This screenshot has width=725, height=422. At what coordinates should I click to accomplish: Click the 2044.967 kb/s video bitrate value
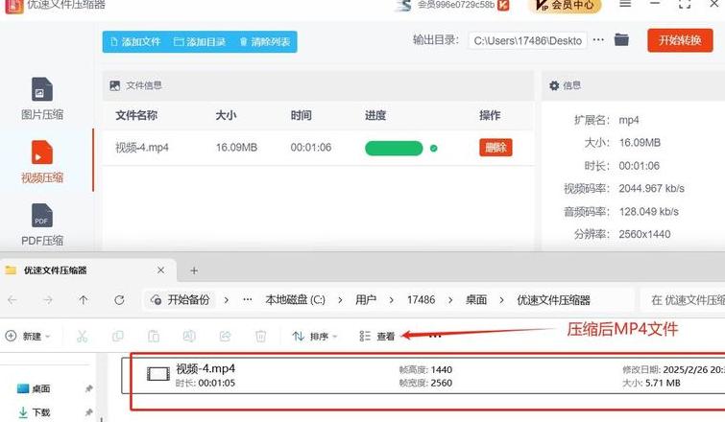tap(651, 189)
